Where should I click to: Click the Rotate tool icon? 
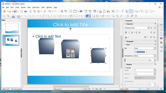[94, 16]
